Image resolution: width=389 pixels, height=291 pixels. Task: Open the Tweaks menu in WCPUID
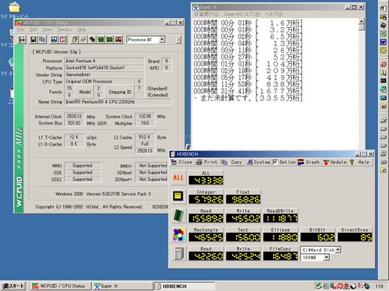[64, 30]
